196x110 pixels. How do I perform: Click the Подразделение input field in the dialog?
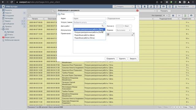(x=121, y=18)
